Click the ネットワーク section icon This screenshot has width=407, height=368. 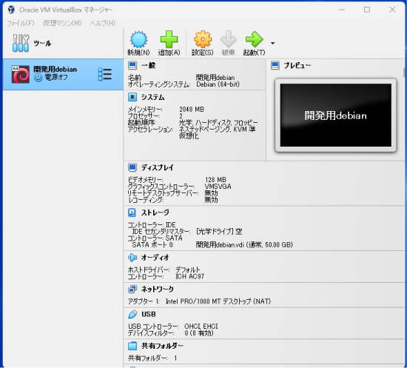(132, 289)
